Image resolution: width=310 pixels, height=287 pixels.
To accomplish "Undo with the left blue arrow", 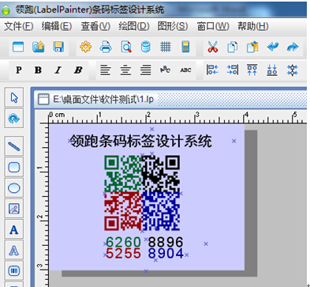I will coord(273,47).
